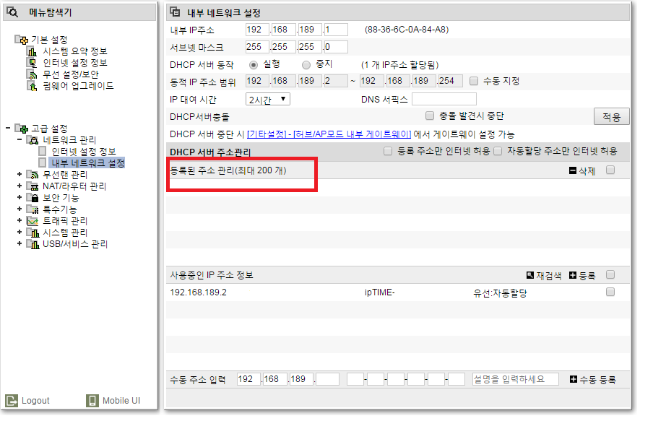Click the last octet field of 내부 IP주소
Screen dimensions: 653x421
click(336, 30)
